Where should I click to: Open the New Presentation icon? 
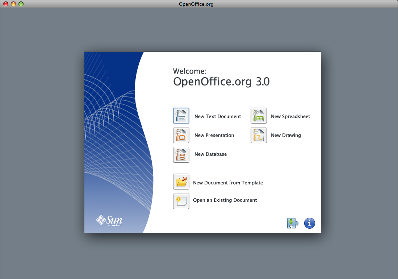click(x=181, y=135)
